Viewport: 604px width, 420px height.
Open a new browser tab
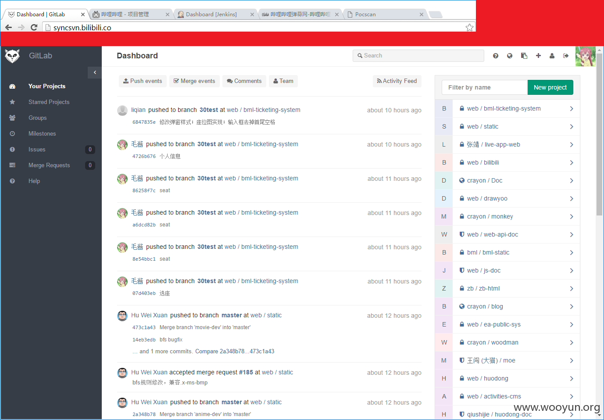tap(435, 14)
